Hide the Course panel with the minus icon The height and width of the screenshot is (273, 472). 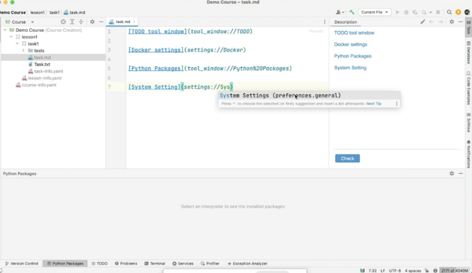(101, 22)
